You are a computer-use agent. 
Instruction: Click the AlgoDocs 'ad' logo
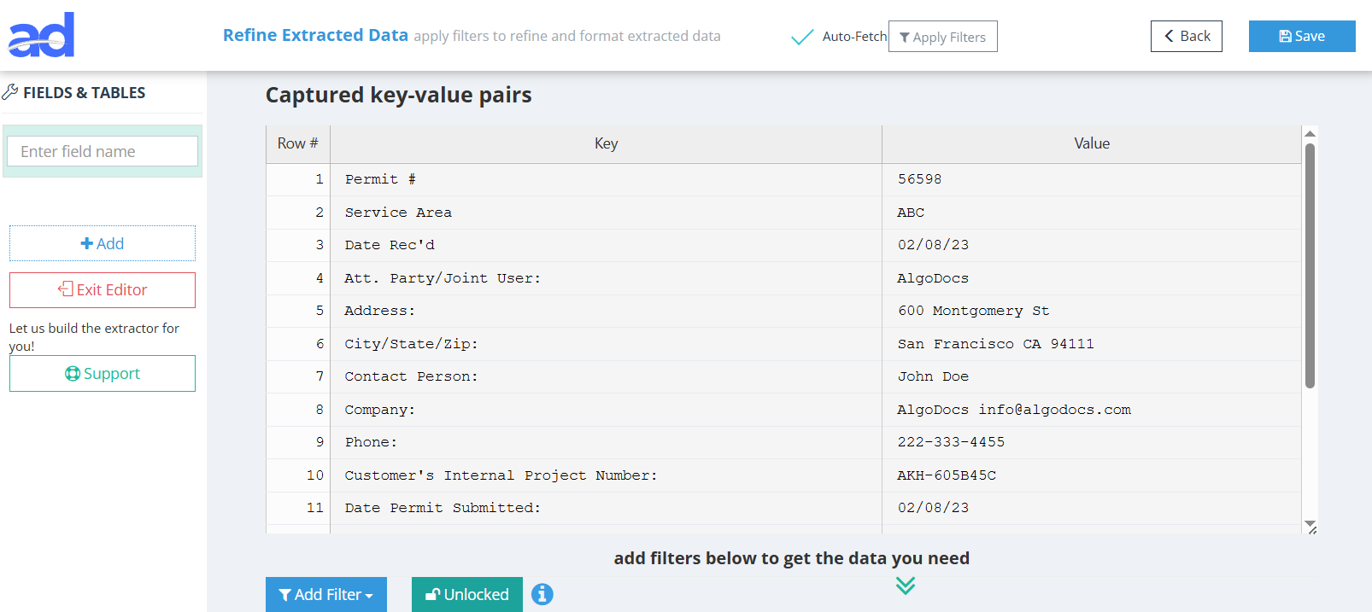pyautogui.click(x=41, y=35)
